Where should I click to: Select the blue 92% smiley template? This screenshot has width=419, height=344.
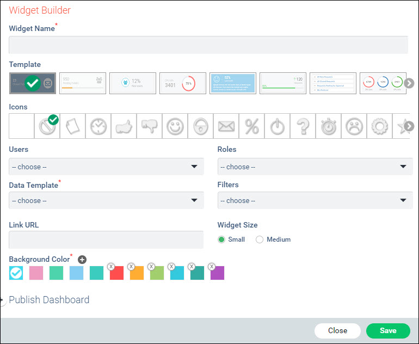[233, 83]
